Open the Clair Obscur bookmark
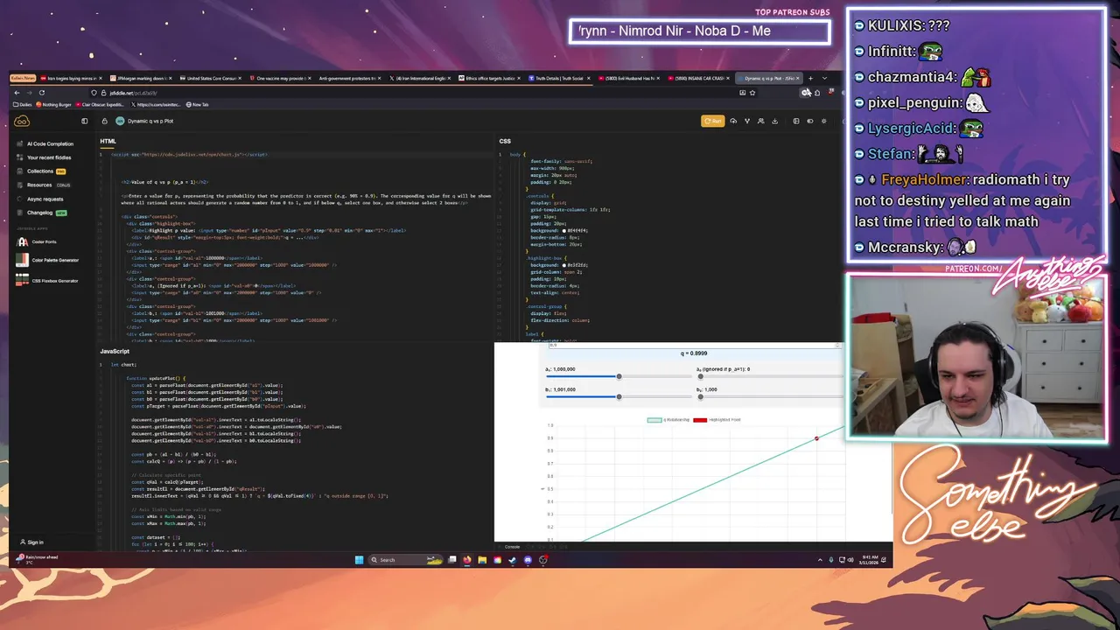 click(x=101, y=105)
